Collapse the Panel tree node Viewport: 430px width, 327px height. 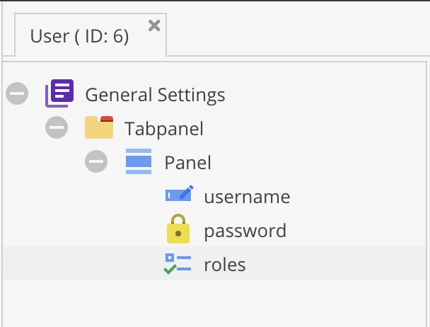tap(96, 161)
